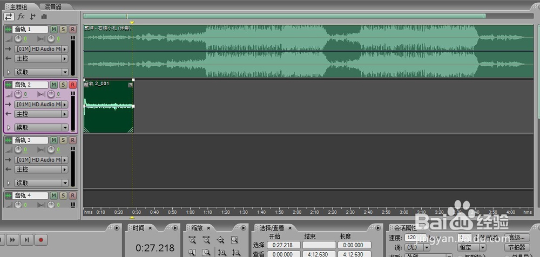Open 音轨 2 automation mode 读取 dropdown
This screenshot has height=257, width=540.
click(41, 128)
